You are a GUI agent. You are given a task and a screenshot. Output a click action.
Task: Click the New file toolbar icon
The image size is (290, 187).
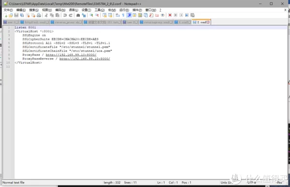5,15
